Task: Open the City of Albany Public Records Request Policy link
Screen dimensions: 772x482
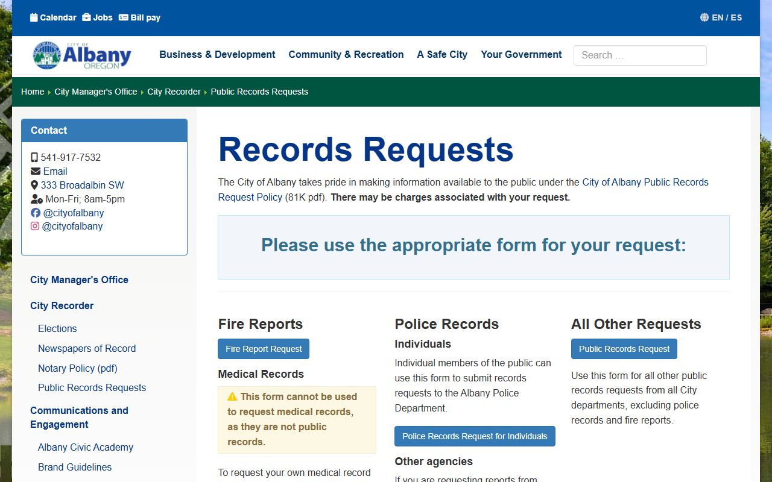Action: (x=463, y=189)
